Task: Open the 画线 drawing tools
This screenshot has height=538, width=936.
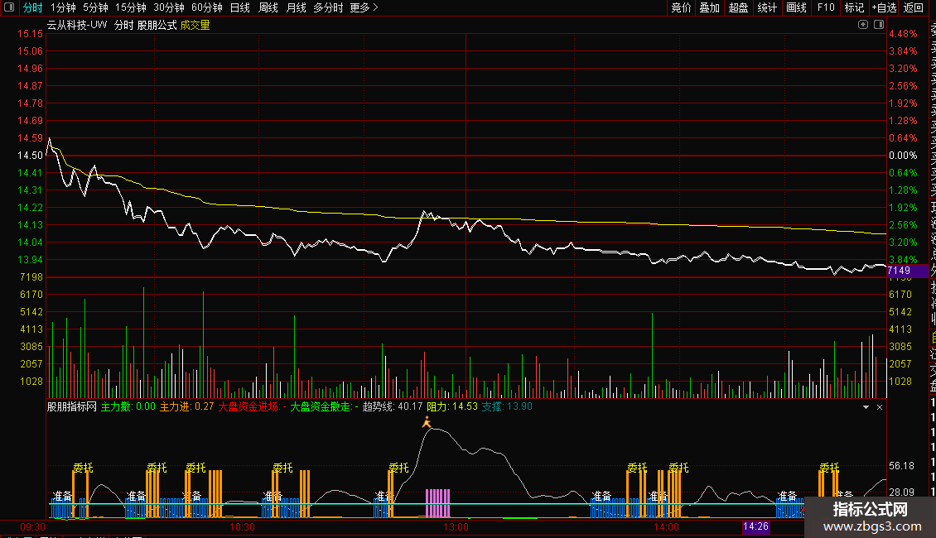Action: 796,8
